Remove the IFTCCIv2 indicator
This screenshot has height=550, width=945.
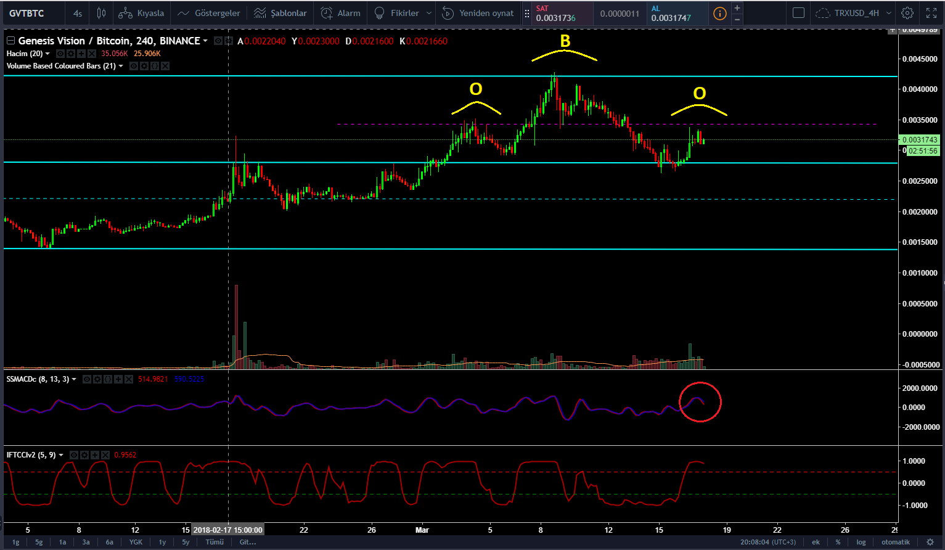[x=105, y=455]
